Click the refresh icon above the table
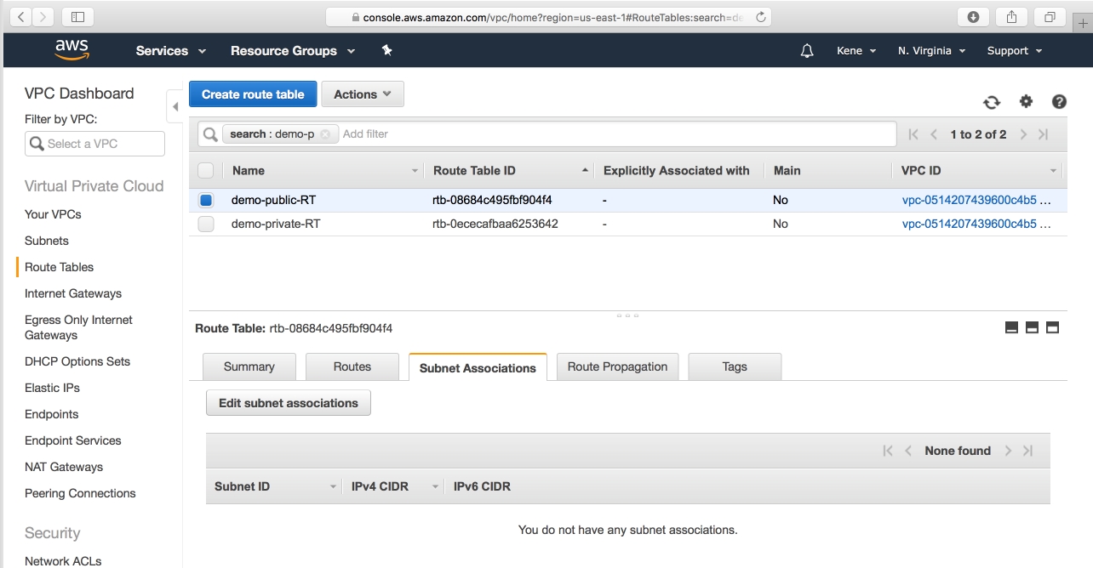Screen dimensions: 1093x568 pos(992,102)
